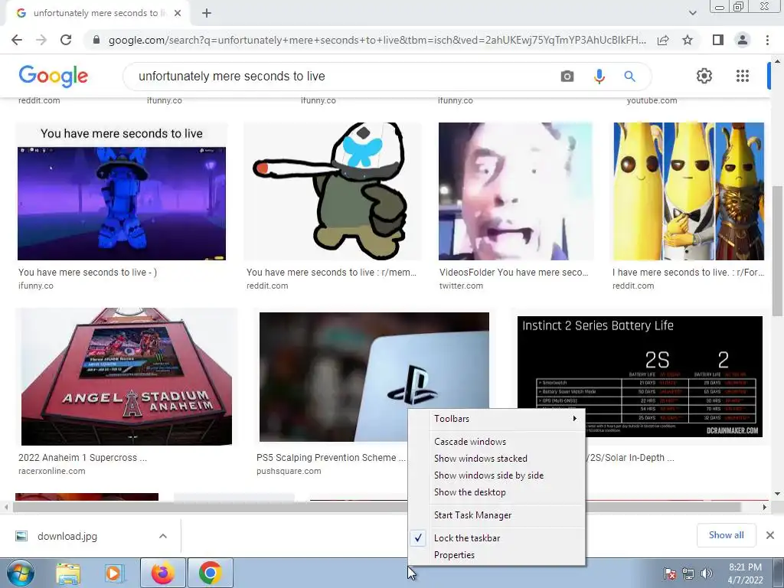Open the Chrome three-dot menu

767,40
